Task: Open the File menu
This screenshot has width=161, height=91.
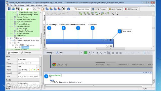Action: coord(11,5)
